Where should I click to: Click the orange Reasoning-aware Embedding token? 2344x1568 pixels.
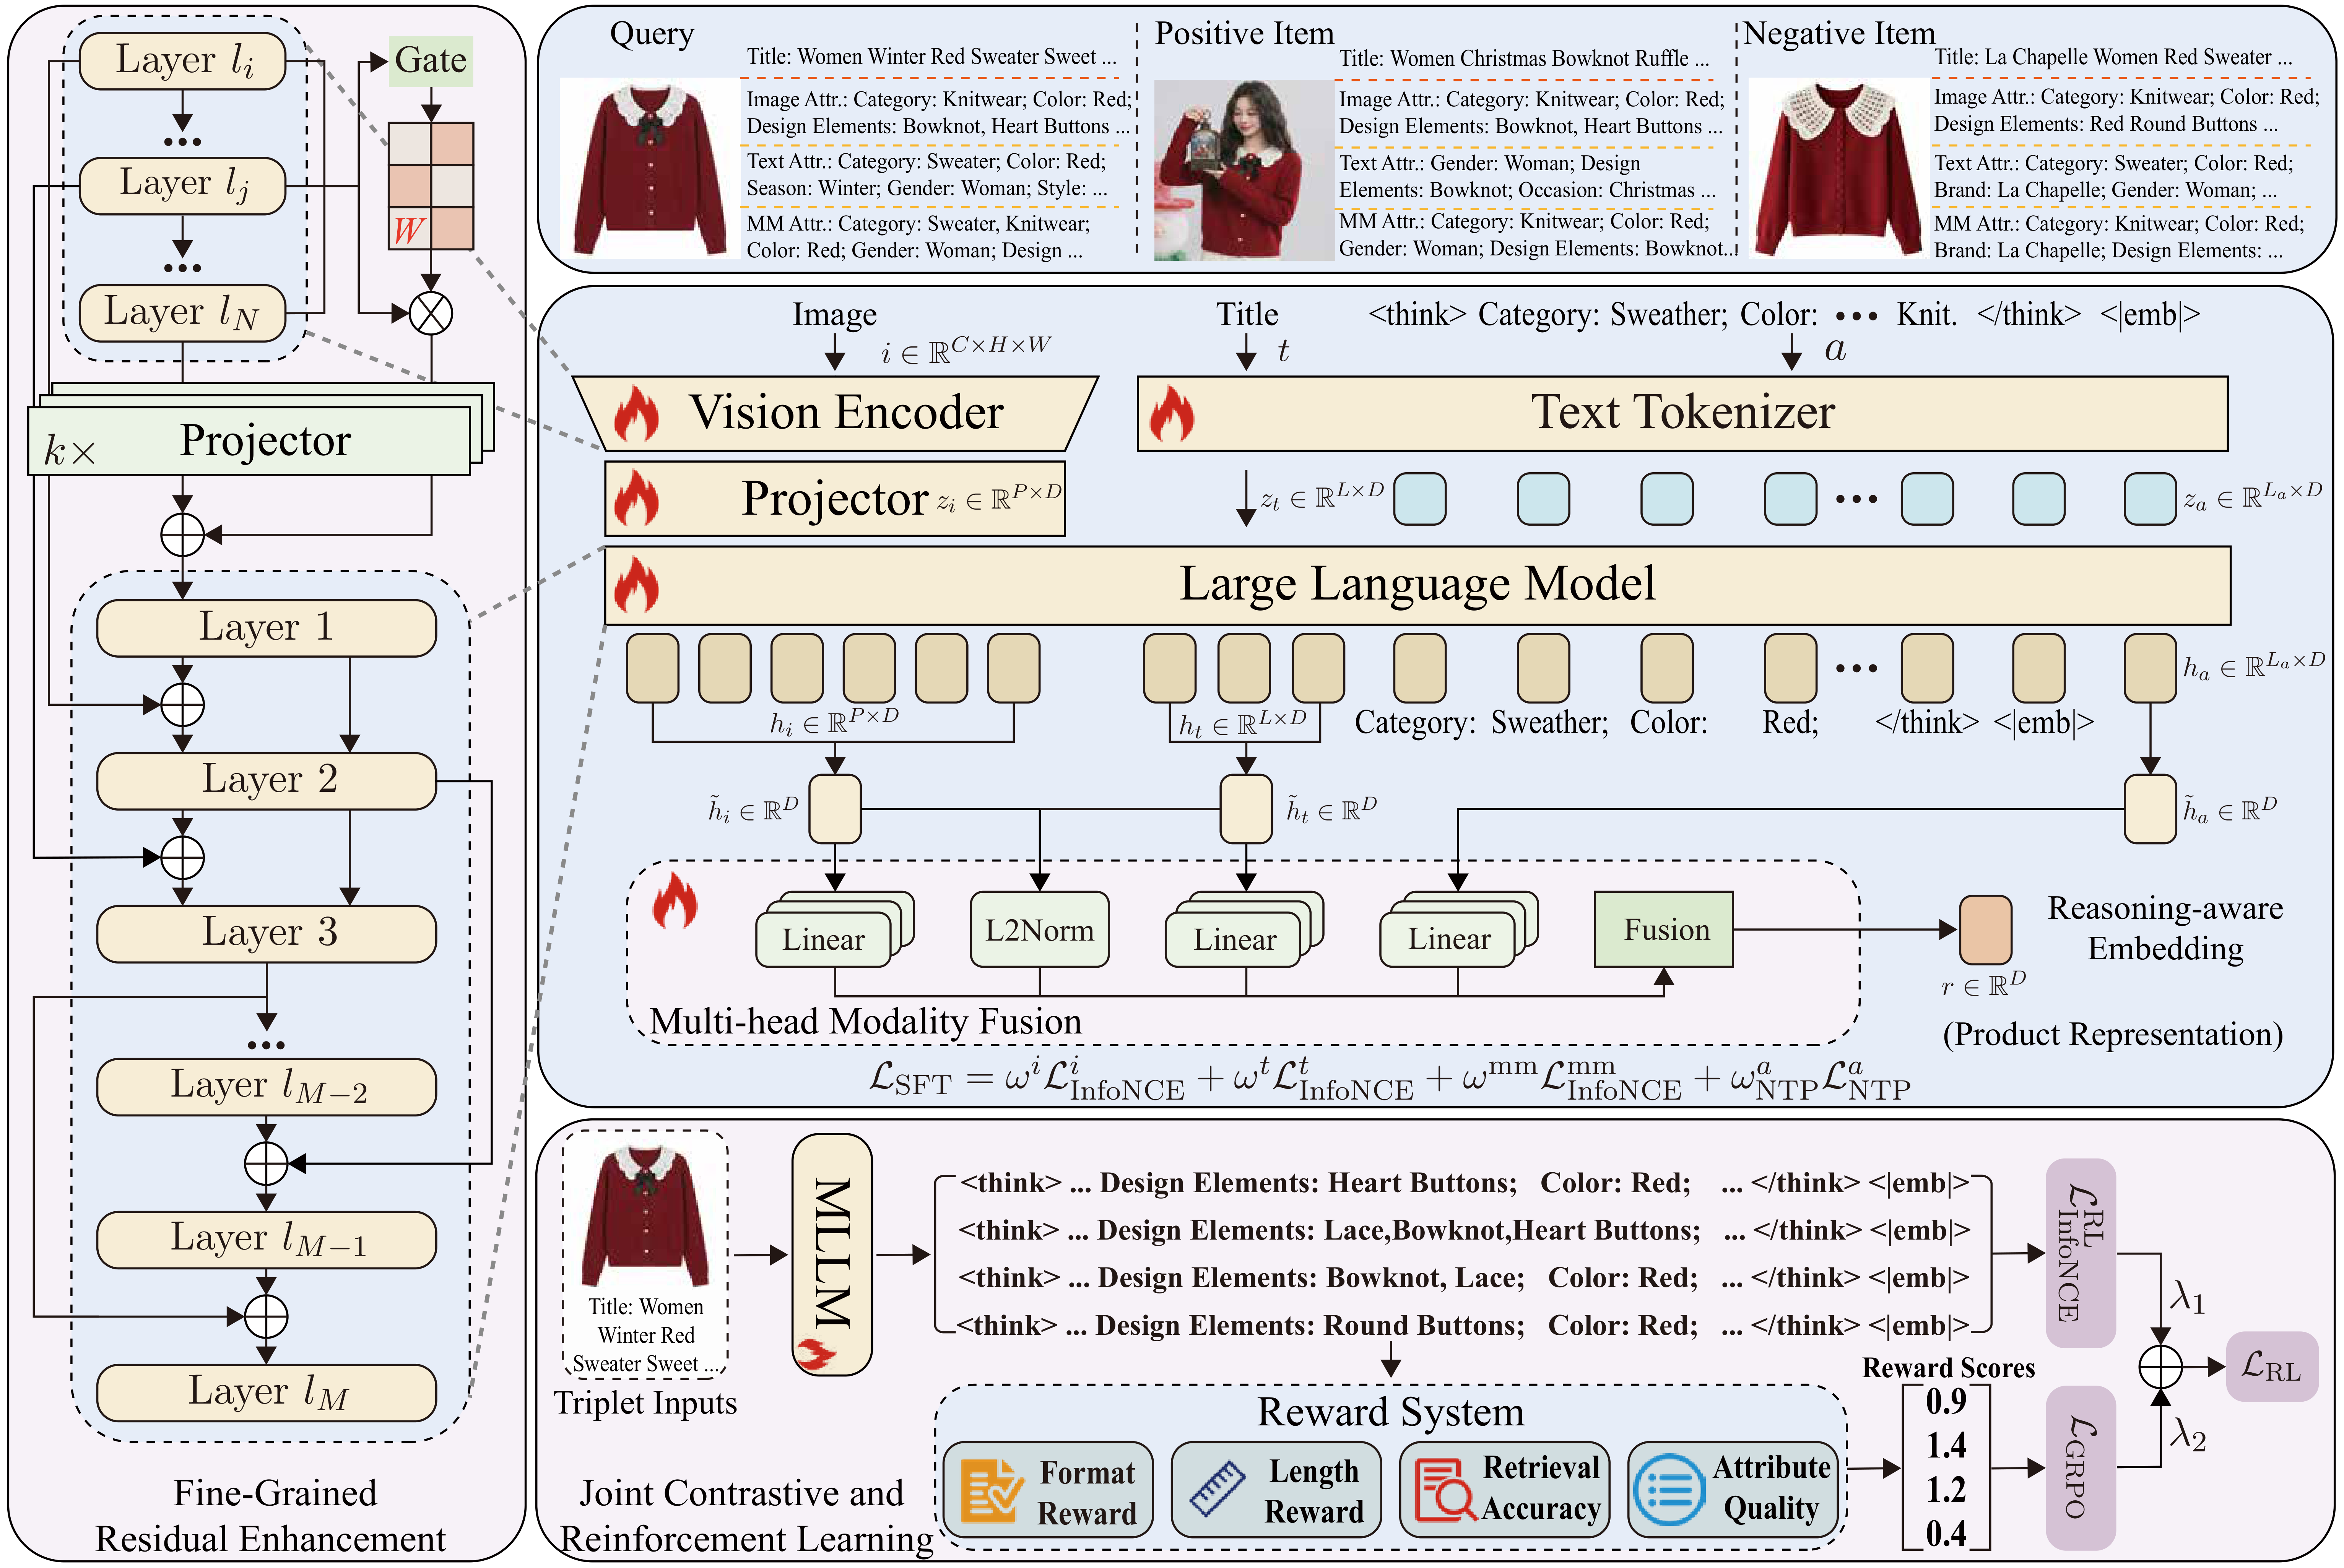click(1986, 930)
